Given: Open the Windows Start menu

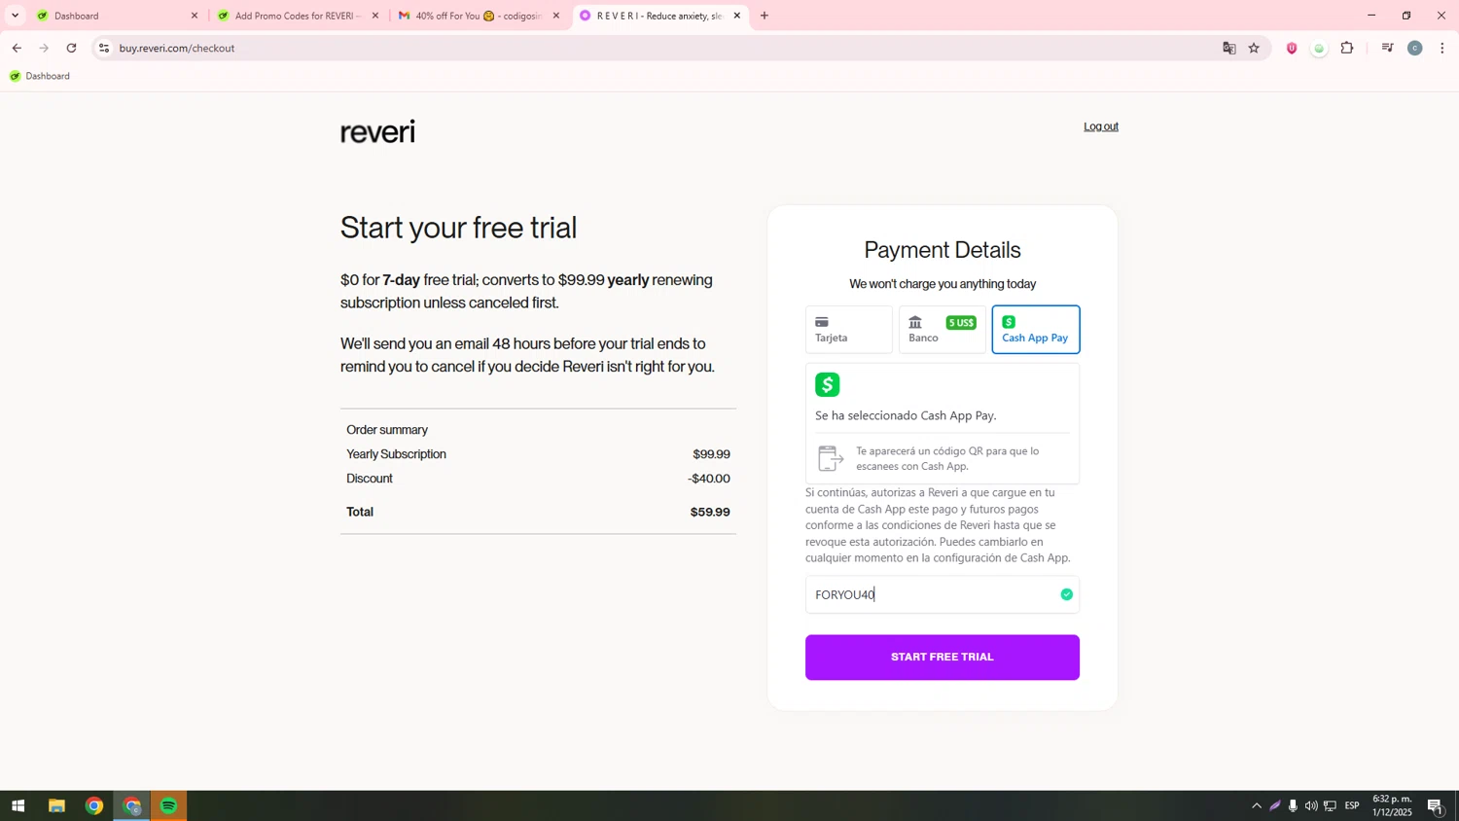Looking at the screenshot, I should [18, 805].
